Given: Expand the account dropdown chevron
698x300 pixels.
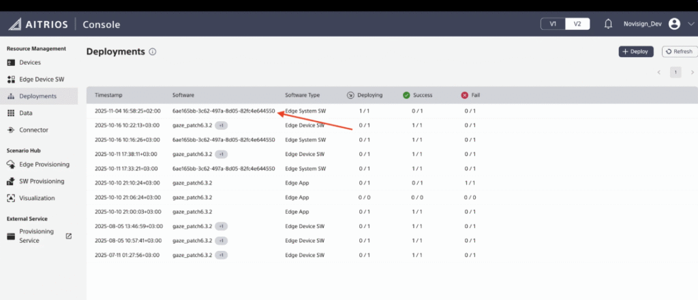Looking at the screenshot, I should [x=690, y=24].
